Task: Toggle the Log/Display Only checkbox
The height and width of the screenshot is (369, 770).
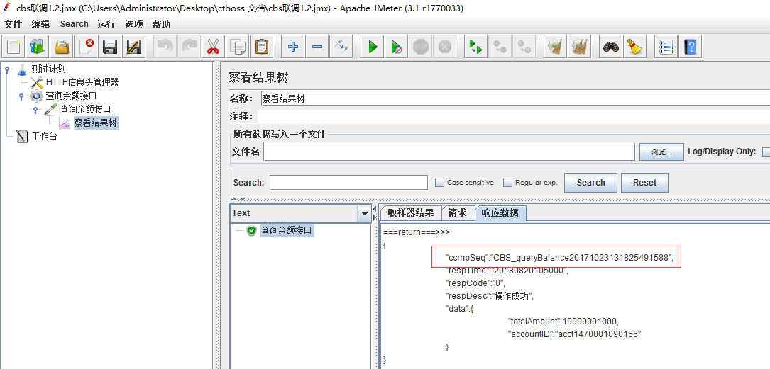Action: 766,152
